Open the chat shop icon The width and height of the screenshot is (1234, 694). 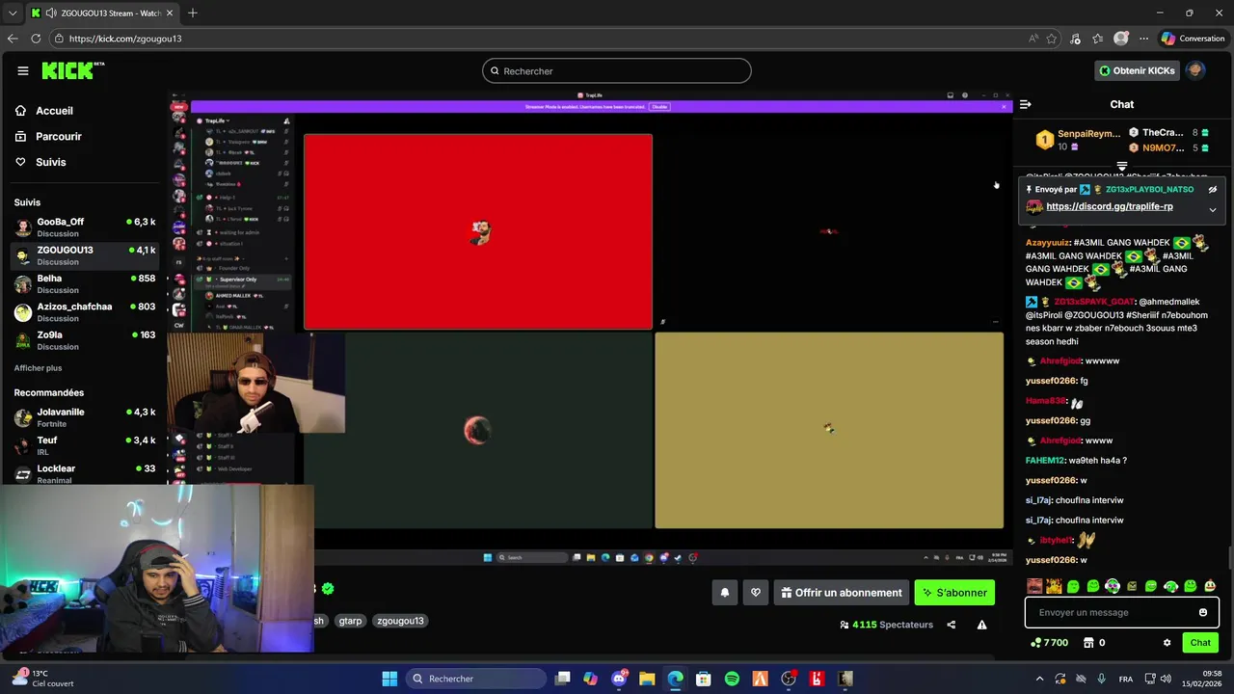tap(1088, 643)
